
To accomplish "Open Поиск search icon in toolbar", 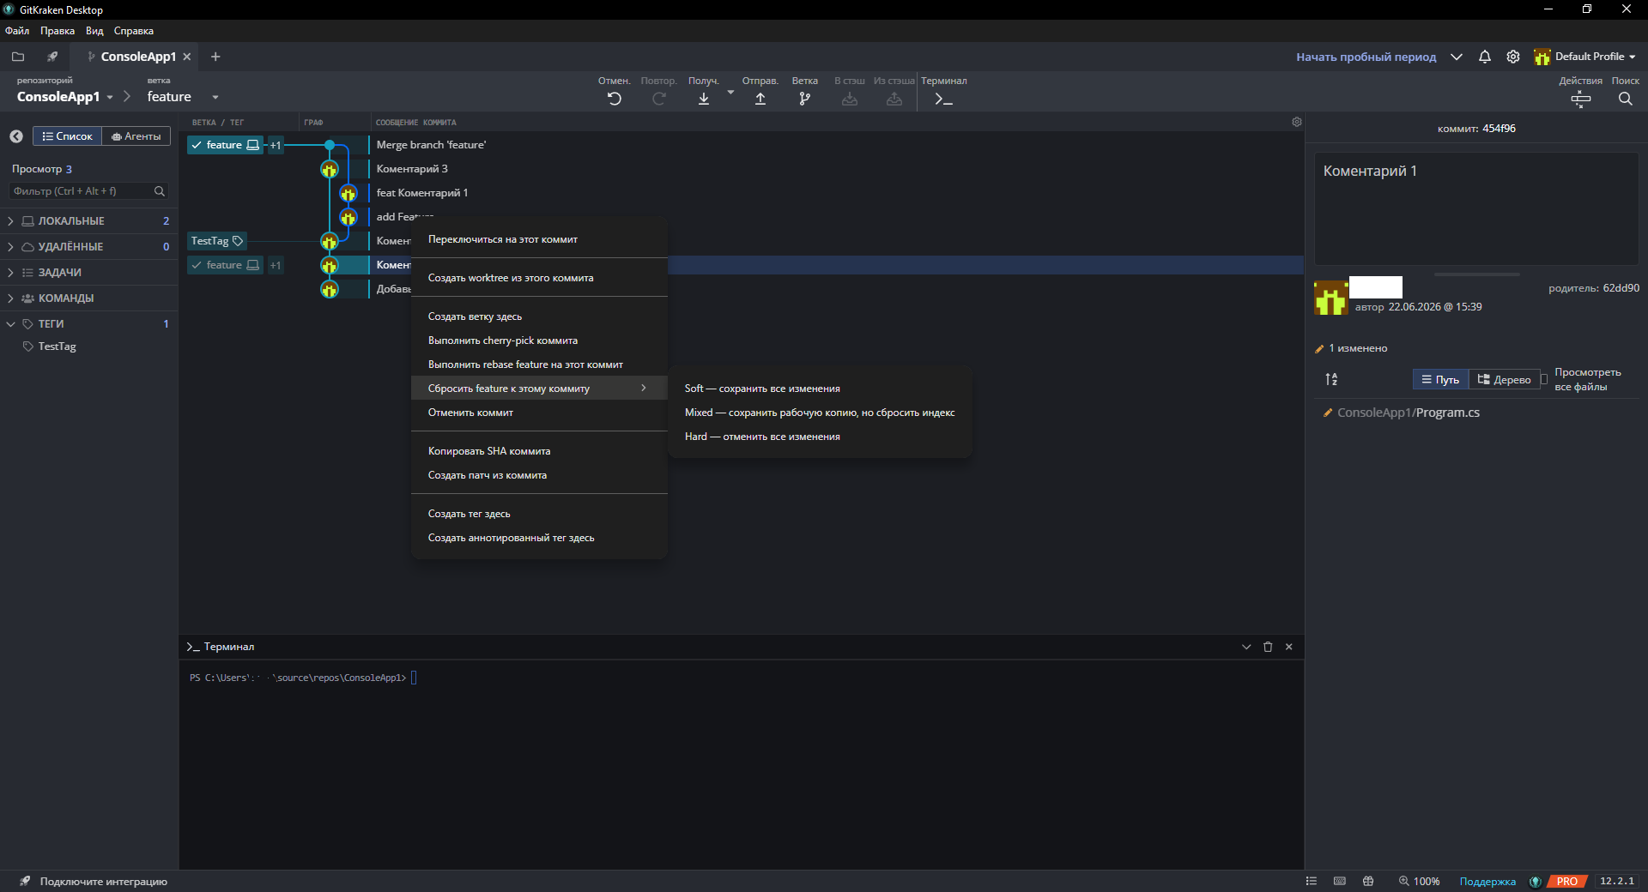I will click(x=1626, y=99).
